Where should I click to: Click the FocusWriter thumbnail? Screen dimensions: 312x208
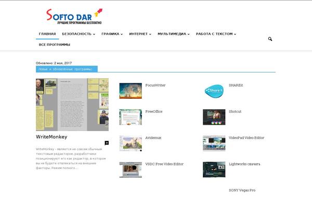[x=131, y=91]
